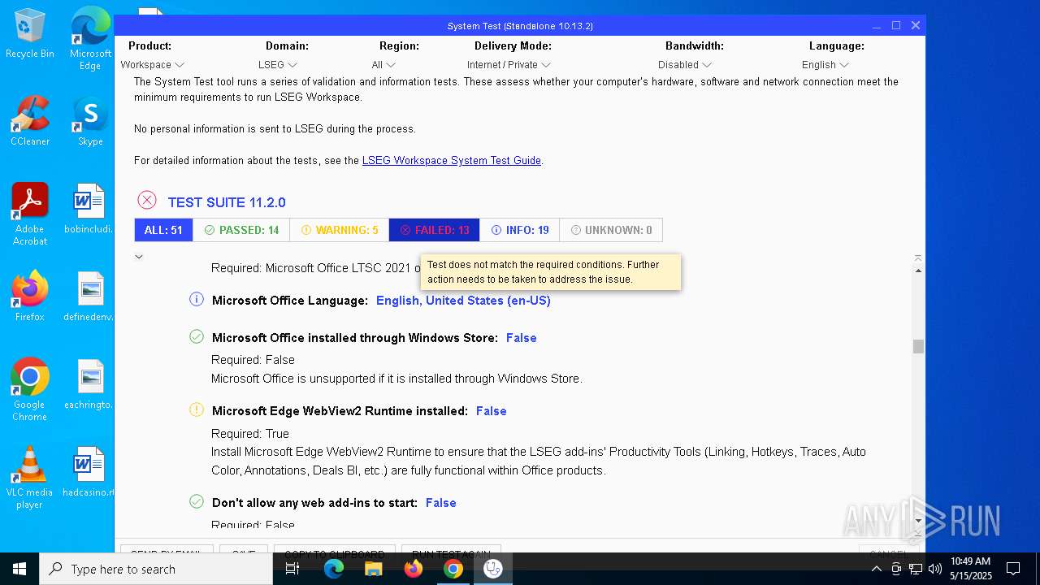Open the taskbar clock showing 10:49 AM
The width and height of the screenshot is (1040, 585).
[971, 569]
